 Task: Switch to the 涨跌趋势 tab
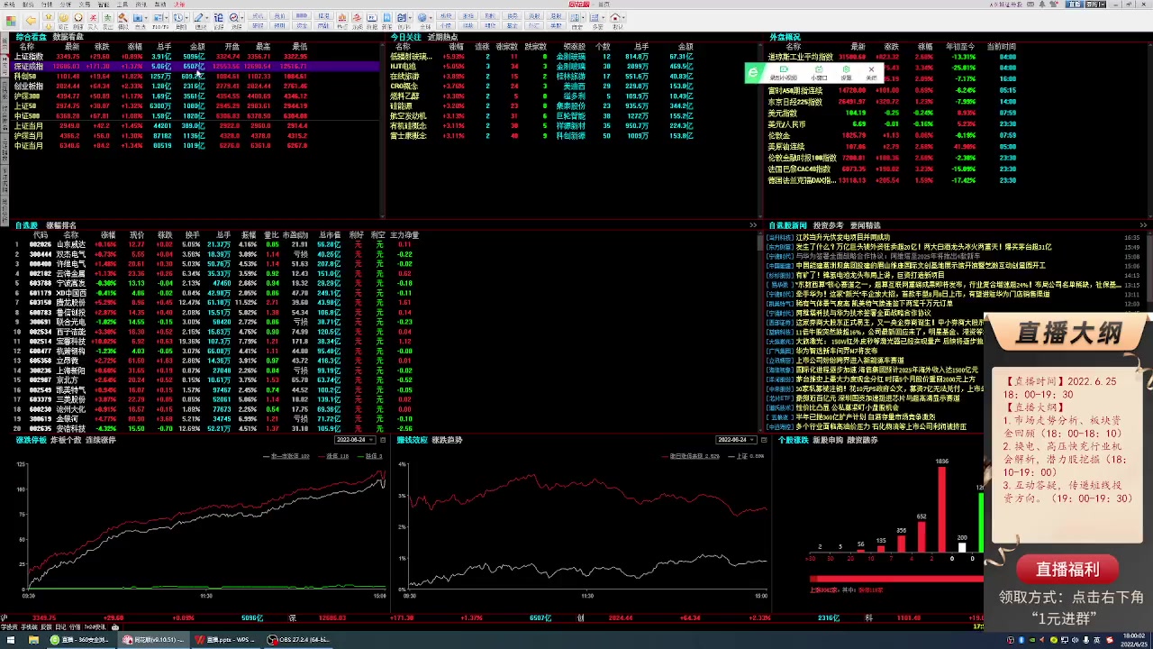pyautogui.click(x=447, y=440)
